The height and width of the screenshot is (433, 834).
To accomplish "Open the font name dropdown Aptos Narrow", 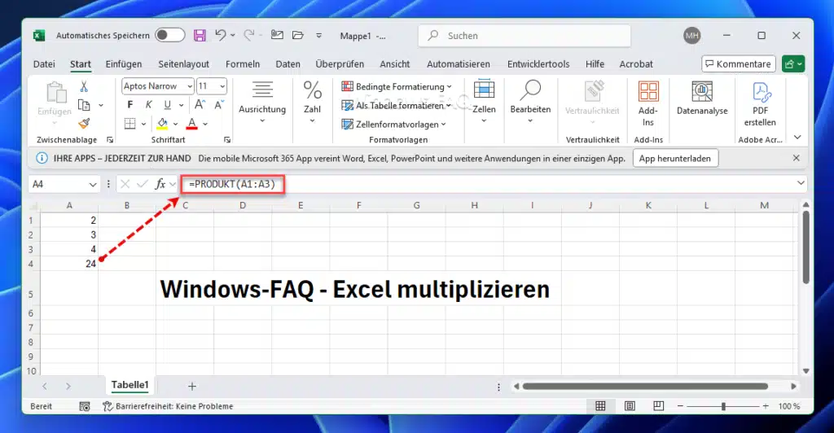I will pos(190,86).
